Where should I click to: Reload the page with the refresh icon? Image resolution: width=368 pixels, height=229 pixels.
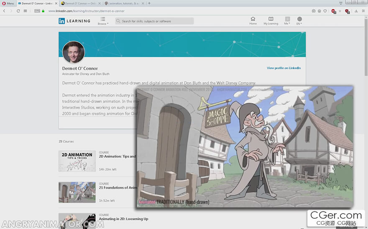(x=18, y=11)
